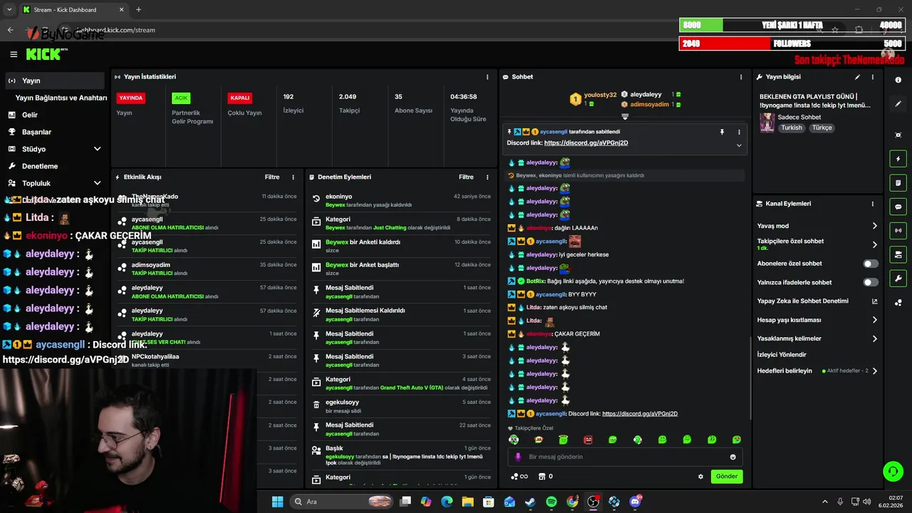The height and width of the screenshot is (513, 912).
Task: Open chat settings gear beside Gönder
Action: (x=700, y=477)
